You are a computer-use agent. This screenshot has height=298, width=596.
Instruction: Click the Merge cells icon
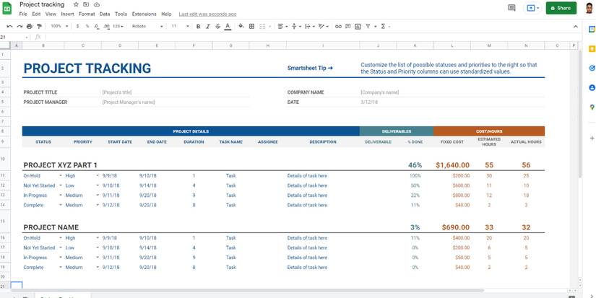262,27
